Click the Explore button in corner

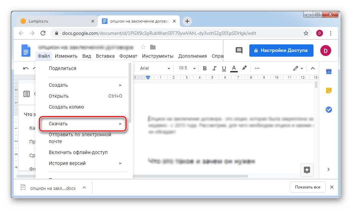[307, 170]
